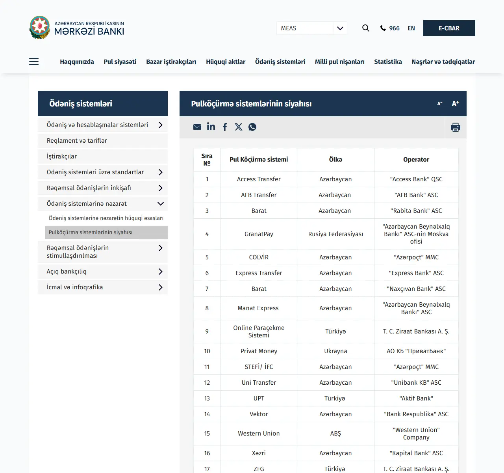
Task: Click ABŞ country cell
Action: [335, 434]
